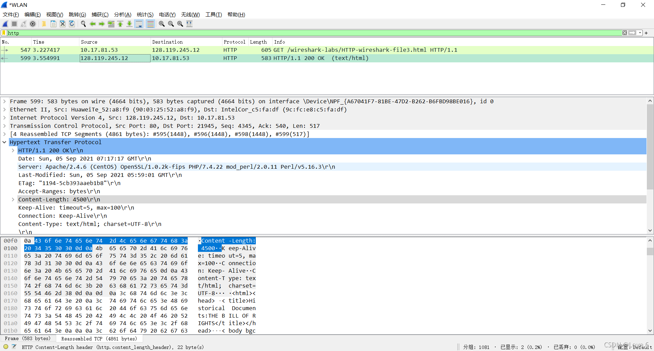Open the 帮助(H) menu
The width and height of the screenshot is (654, 351).
click(x=236, y=15)
